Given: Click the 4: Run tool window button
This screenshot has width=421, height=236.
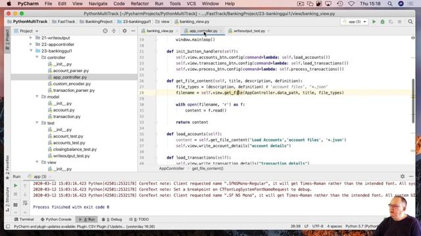Looking at the screenshot, I should pos(87,220).
